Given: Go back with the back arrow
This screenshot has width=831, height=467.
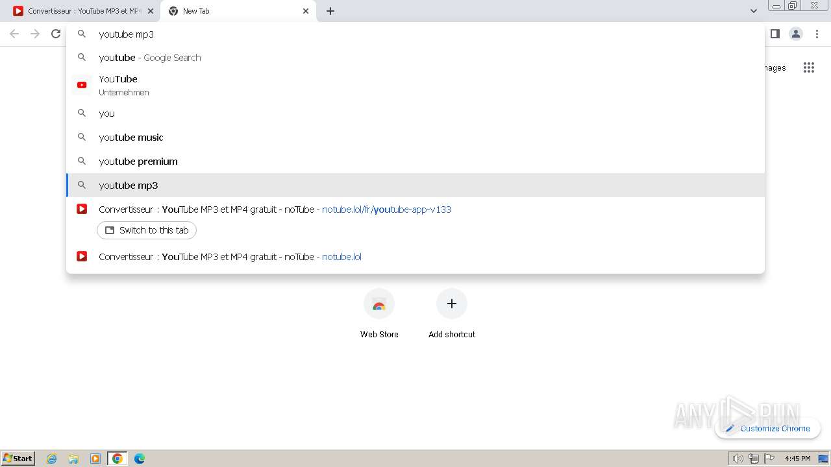Looking at the screenshot, I should (14, 34).
